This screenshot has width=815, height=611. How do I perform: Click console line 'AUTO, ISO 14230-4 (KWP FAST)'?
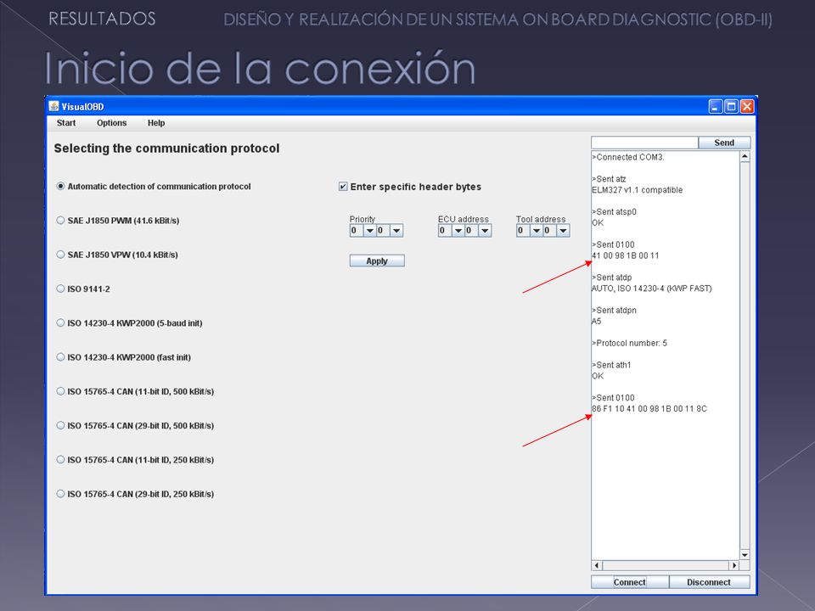652,289
